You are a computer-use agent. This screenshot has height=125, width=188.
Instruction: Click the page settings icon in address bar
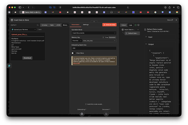point(60,7)
